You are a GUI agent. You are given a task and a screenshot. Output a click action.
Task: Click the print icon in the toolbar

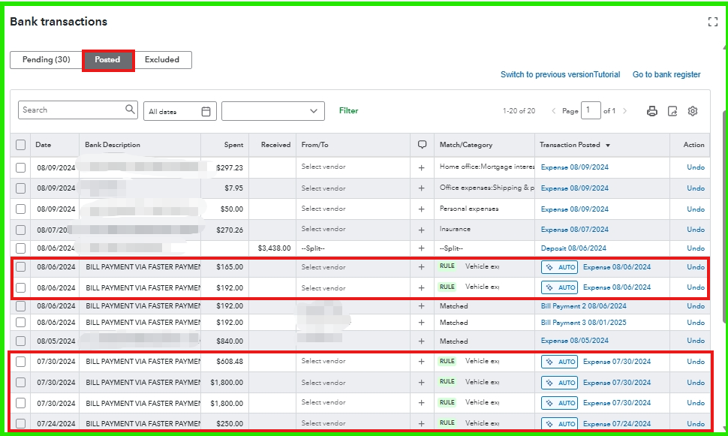click(652, 111)
